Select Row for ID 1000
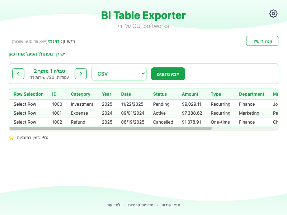 coord(25,104)
